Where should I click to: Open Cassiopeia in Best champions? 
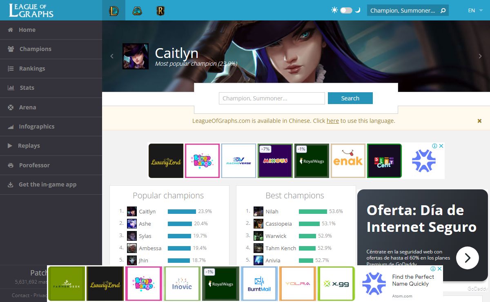click(278, 224)
